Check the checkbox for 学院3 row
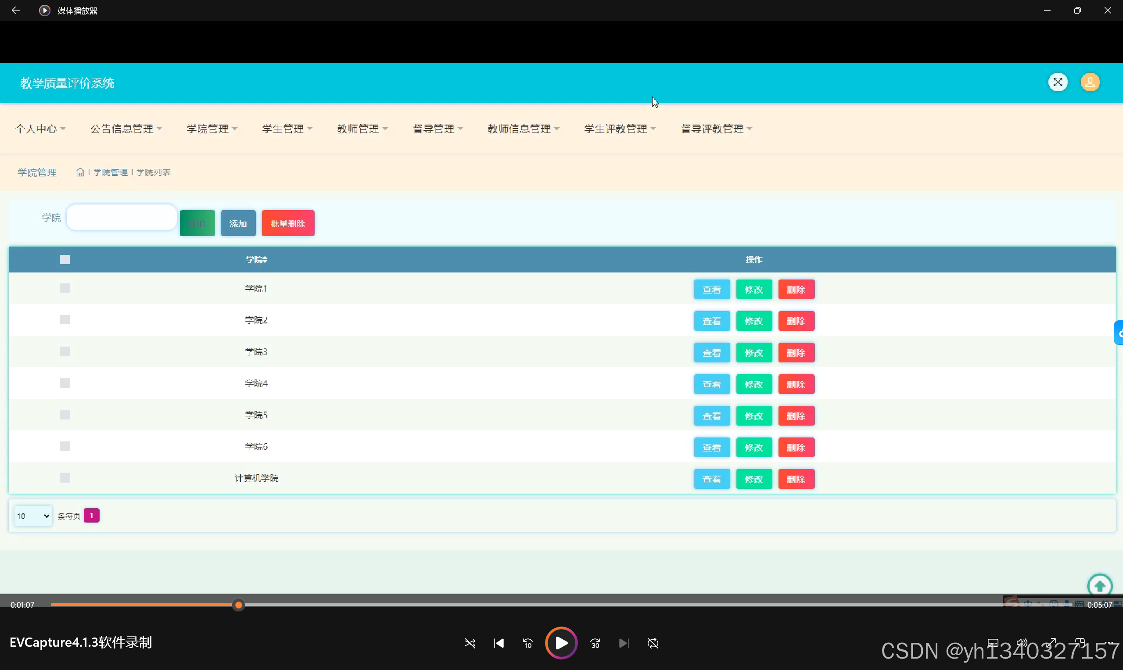 (65, 352)
